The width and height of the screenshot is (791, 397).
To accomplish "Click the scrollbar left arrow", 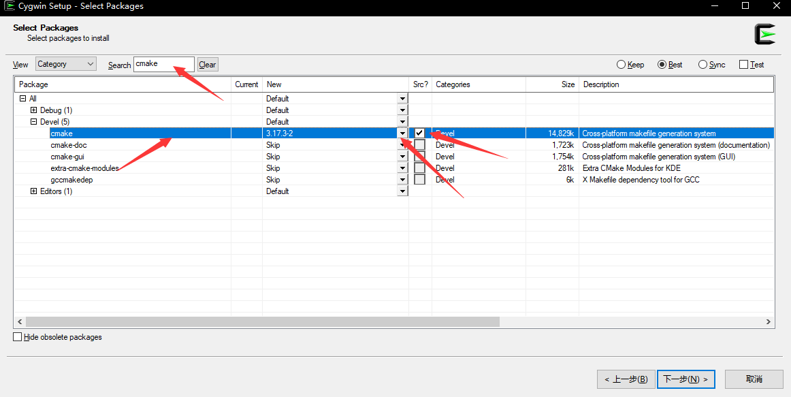I will (x=20, y=322).
